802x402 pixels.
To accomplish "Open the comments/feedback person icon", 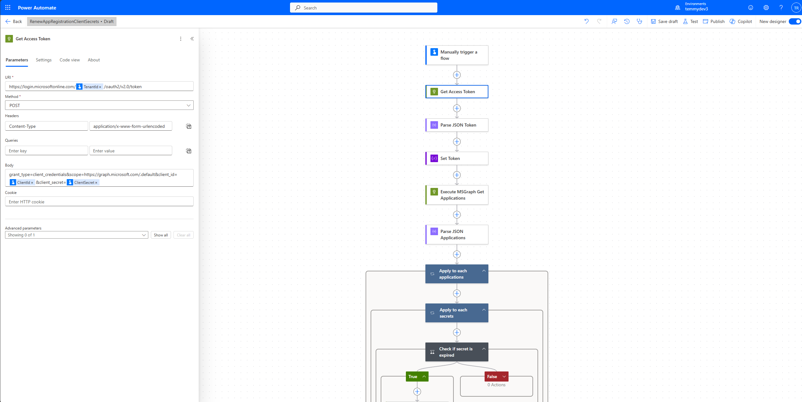I will click(x=614, y=21).
